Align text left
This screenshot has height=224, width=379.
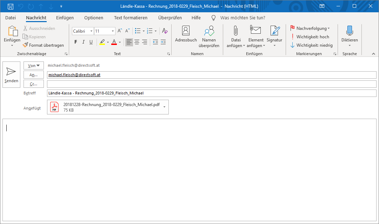pyautogui.click(x=129, y=42)
